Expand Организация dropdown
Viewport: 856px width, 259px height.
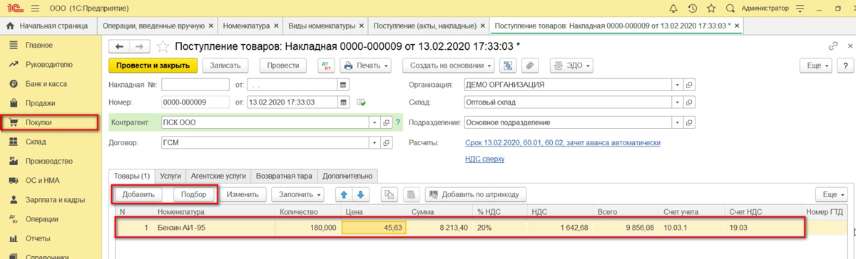coord(677,85)
